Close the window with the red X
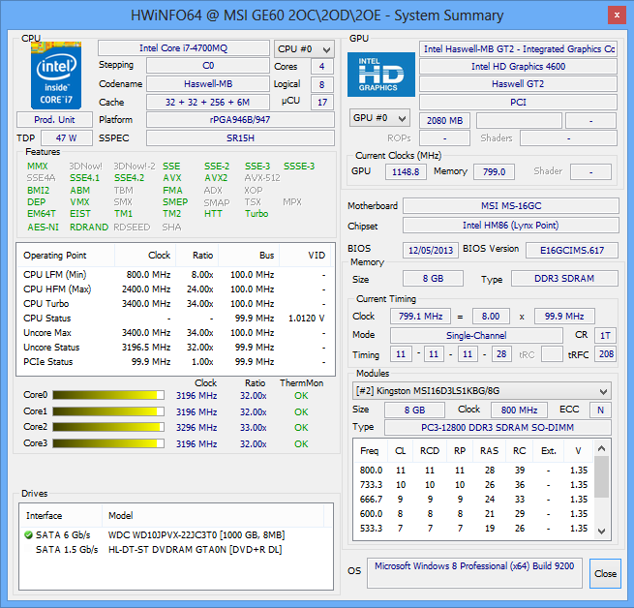This screenshot has width=634, height=608. point(617,15)
